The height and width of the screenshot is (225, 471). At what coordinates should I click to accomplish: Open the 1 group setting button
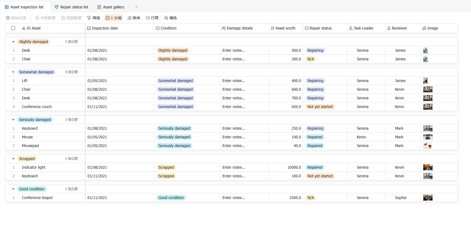pyautogui.click(x=114, y=18)
